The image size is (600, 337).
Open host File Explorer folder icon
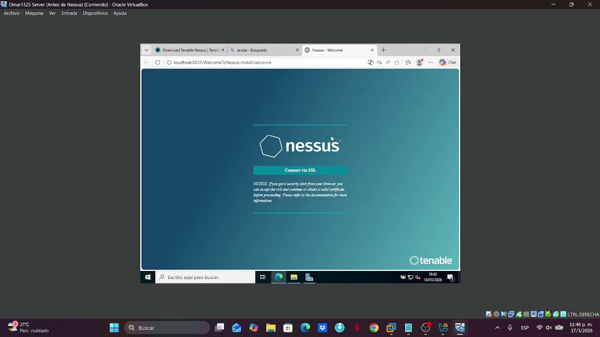pyautogui.click(x=271, y=328)
